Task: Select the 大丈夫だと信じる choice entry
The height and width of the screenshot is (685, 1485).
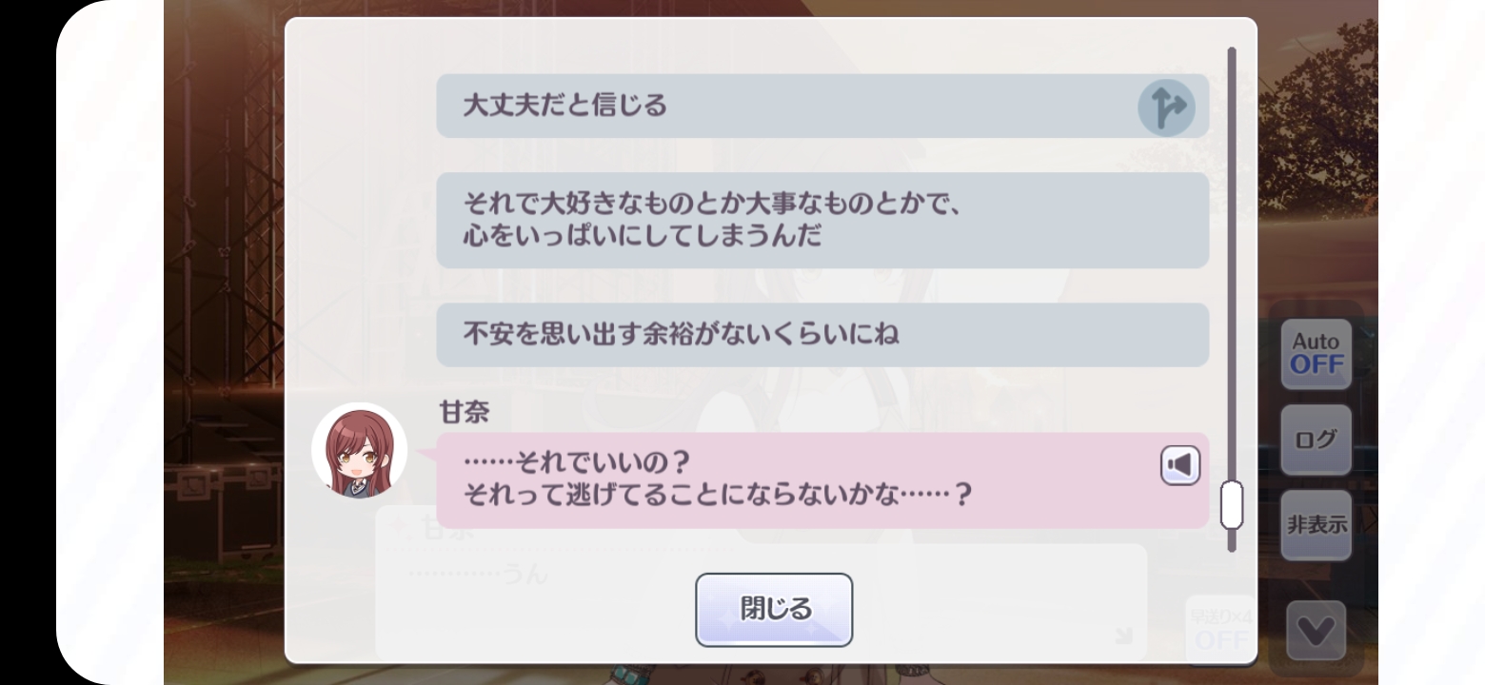Action: 781,106
